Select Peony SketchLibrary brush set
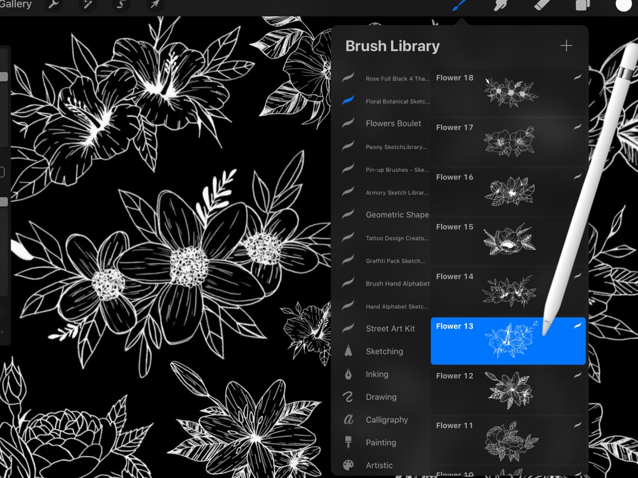The width and height of the screenshot is (638, 478). (x=386, y=146)
